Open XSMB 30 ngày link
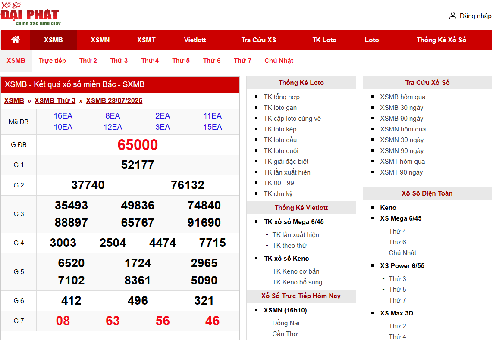The width and height of the screenshot is (496, 340). click(402, 108)
